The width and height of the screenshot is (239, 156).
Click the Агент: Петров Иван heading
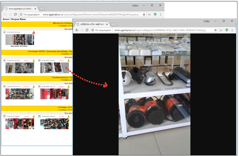(x=14, y=19)
